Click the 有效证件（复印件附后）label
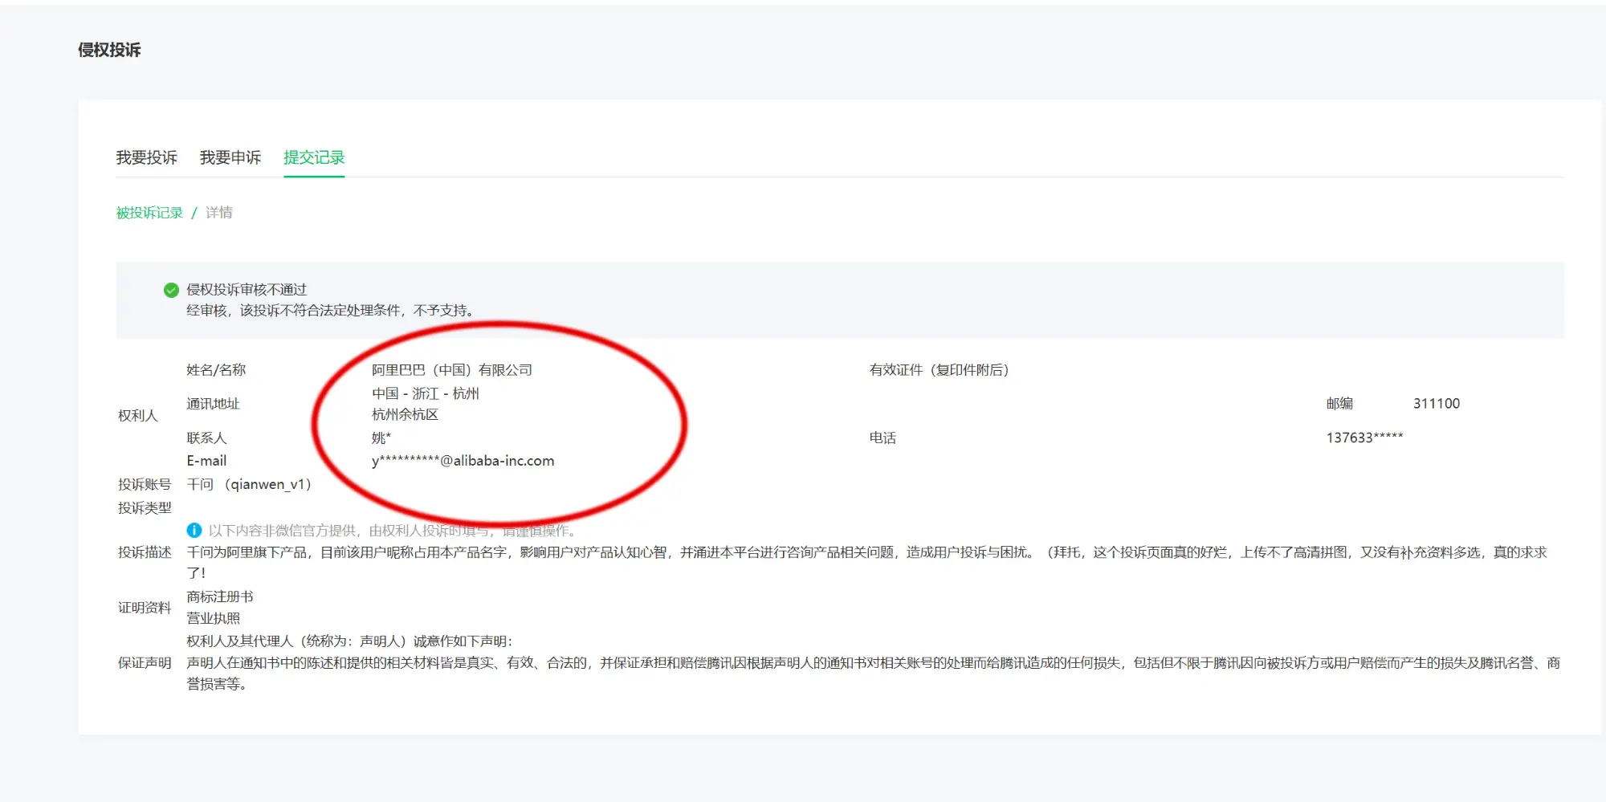Screen dimensions: 1606x802 tap(939, 370)
